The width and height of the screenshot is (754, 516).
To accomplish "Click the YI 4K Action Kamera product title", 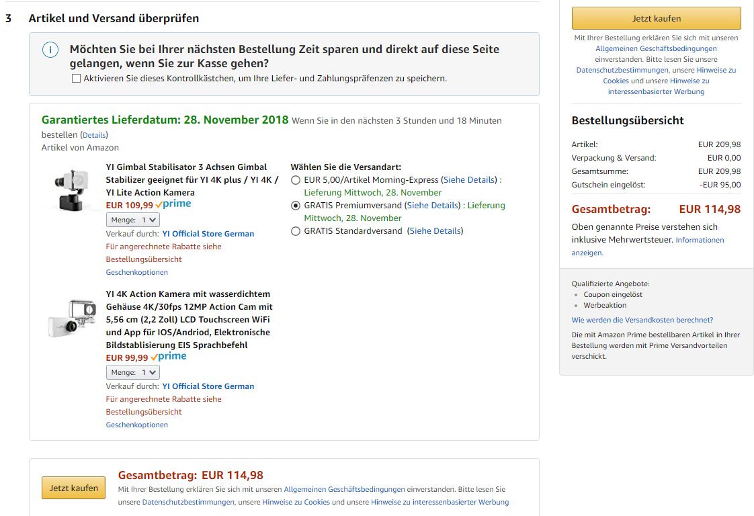I will (x=190, y=319).
